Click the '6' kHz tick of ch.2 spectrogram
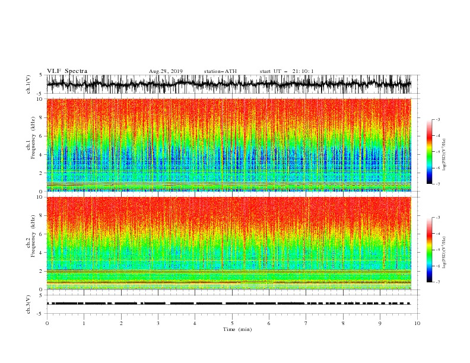 (x=42, y=234)
